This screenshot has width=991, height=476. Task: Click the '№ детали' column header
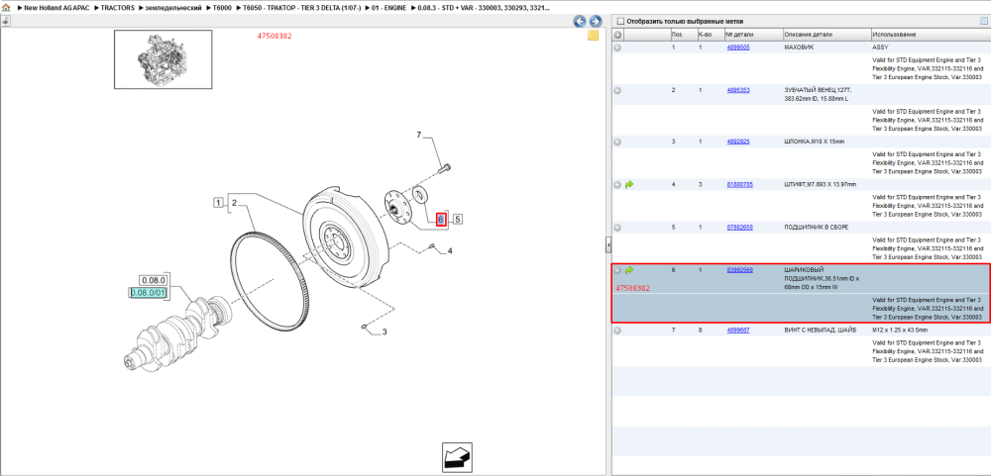[752, 35]
